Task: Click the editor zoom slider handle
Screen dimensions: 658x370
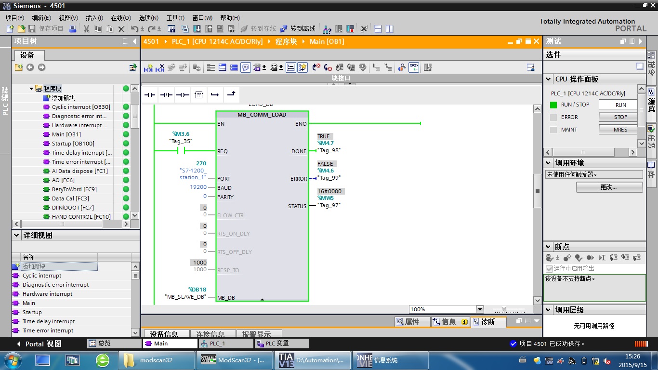Action: point(504,309)
